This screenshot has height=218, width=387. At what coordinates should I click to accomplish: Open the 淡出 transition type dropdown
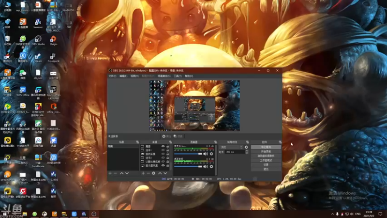point(231,147)
